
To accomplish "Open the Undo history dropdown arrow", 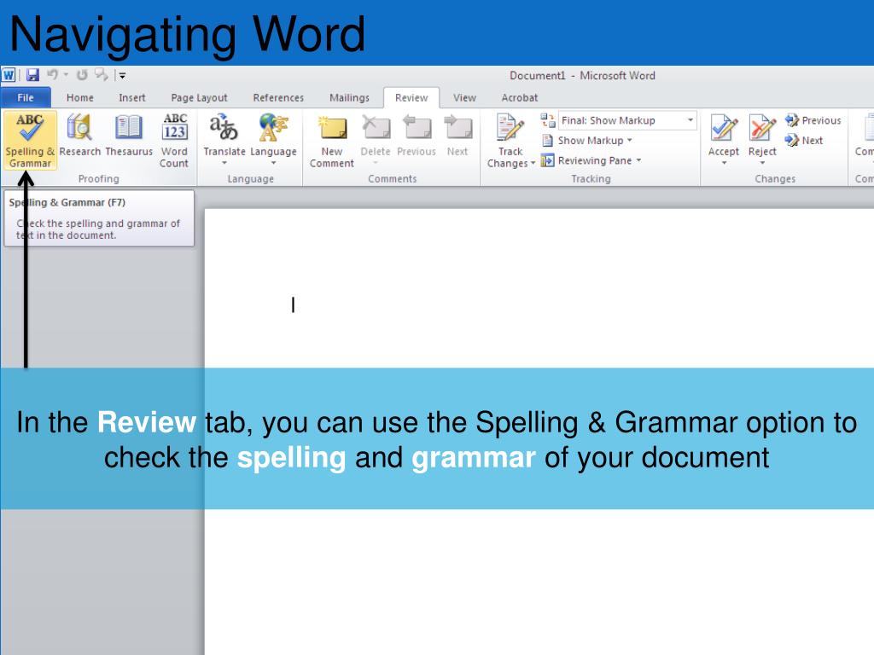I will [x=66, y=74].
